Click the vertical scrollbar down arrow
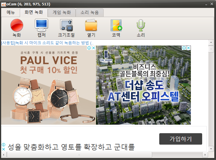 click(211, 149)
